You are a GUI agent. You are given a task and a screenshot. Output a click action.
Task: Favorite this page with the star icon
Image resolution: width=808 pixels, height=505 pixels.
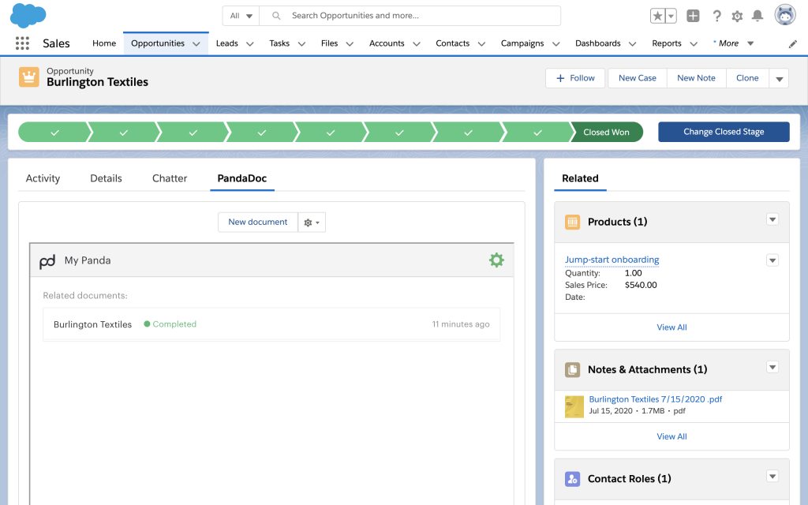pyautogui.click(x=656, y=14)
